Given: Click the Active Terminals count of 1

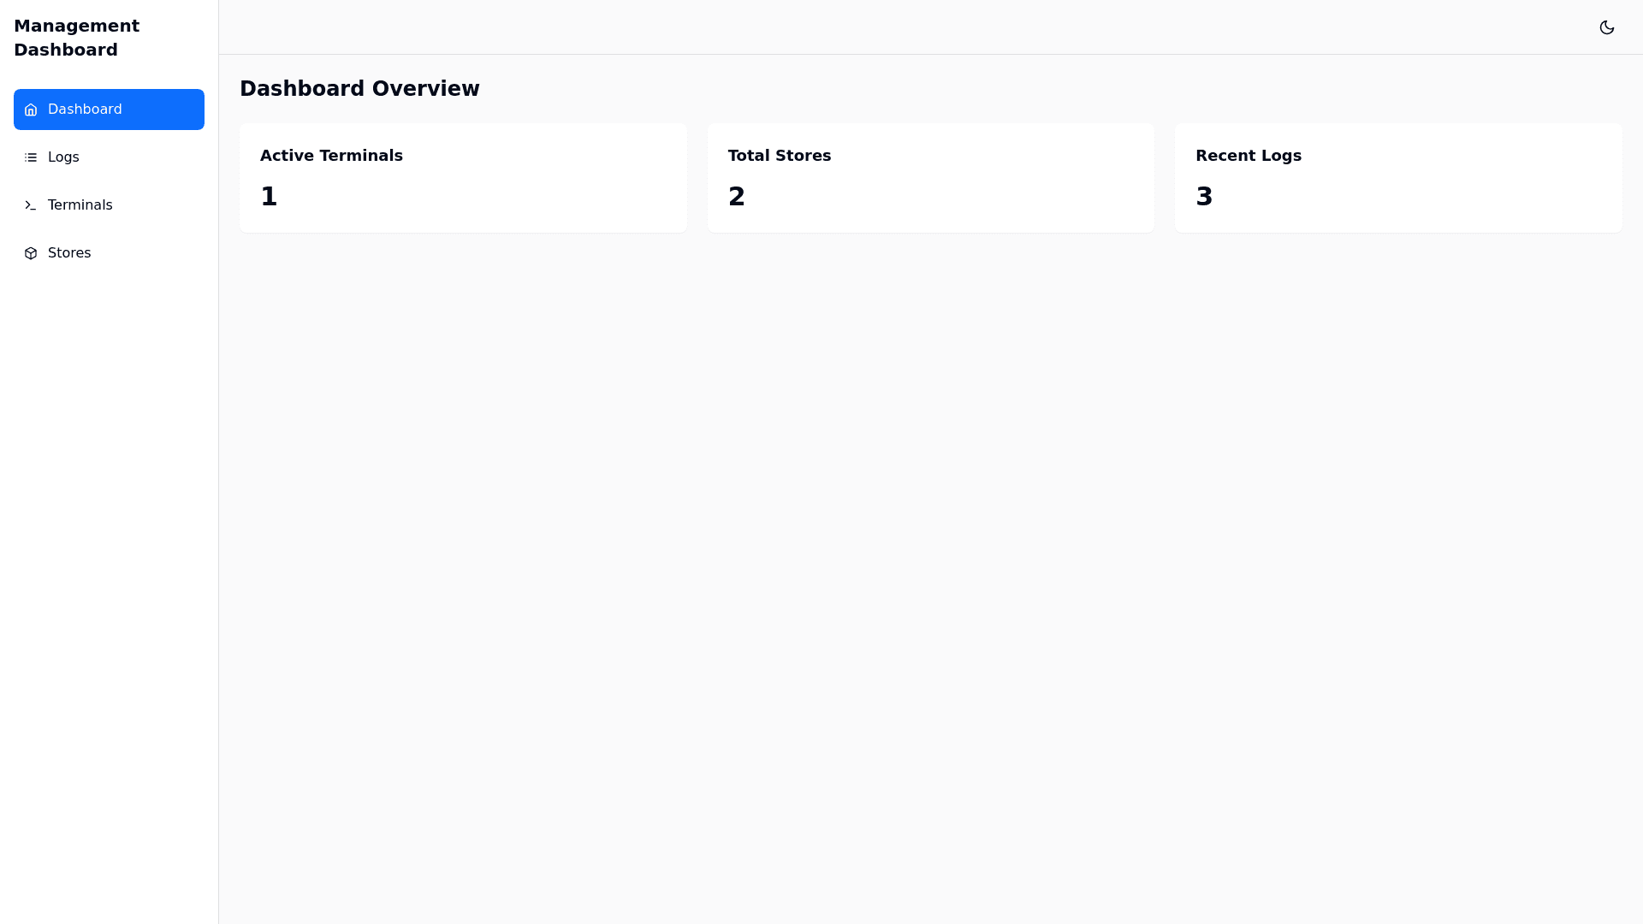Looking at the screenshot, I should (269, 197).
